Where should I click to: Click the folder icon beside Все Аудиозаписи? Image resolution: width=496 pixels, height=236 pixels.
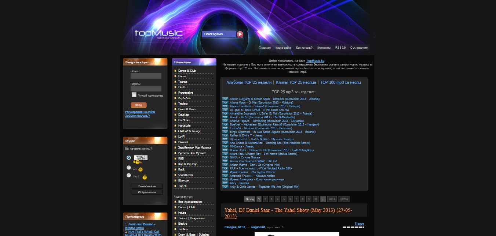coord(175,202)
